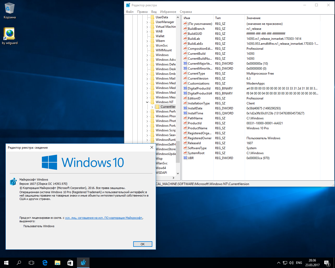Select the WindowsStore tree key
Image resolution: width=335 pixels, height=268 pixels.
click(166, 149)
